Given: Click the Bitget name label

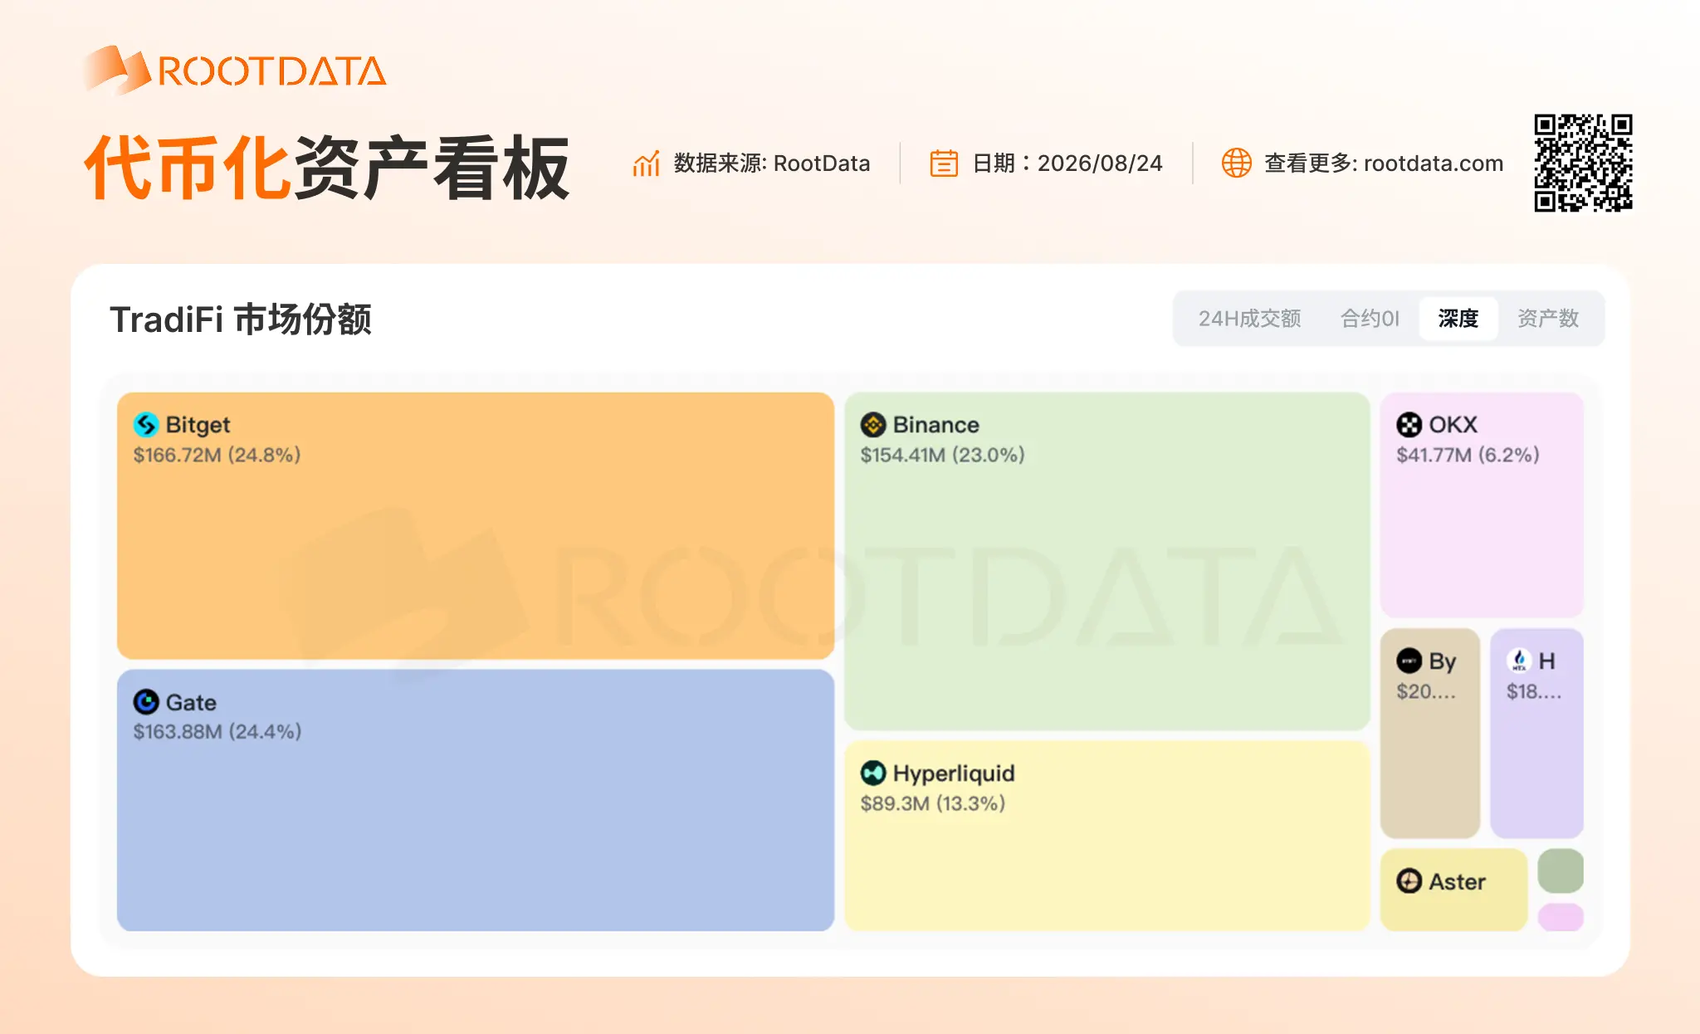Looking at the screenshot, I should 198,425.
